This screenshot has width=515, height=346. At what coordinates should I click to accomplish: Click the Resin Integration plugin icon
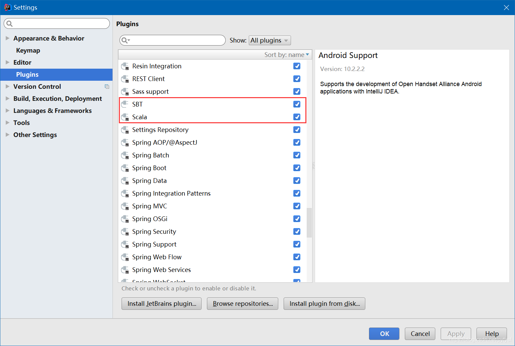pyautogui.click(x=125, y=66)
